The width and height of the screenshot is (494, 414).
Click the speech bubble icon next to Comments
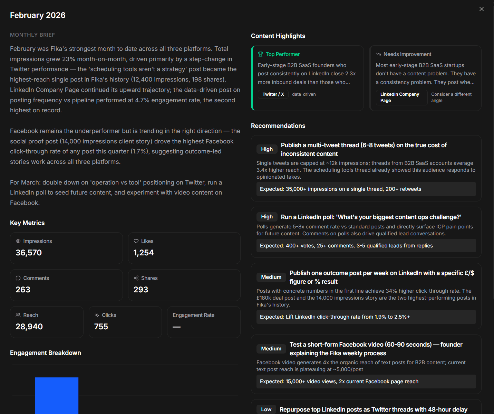[18, 278]
